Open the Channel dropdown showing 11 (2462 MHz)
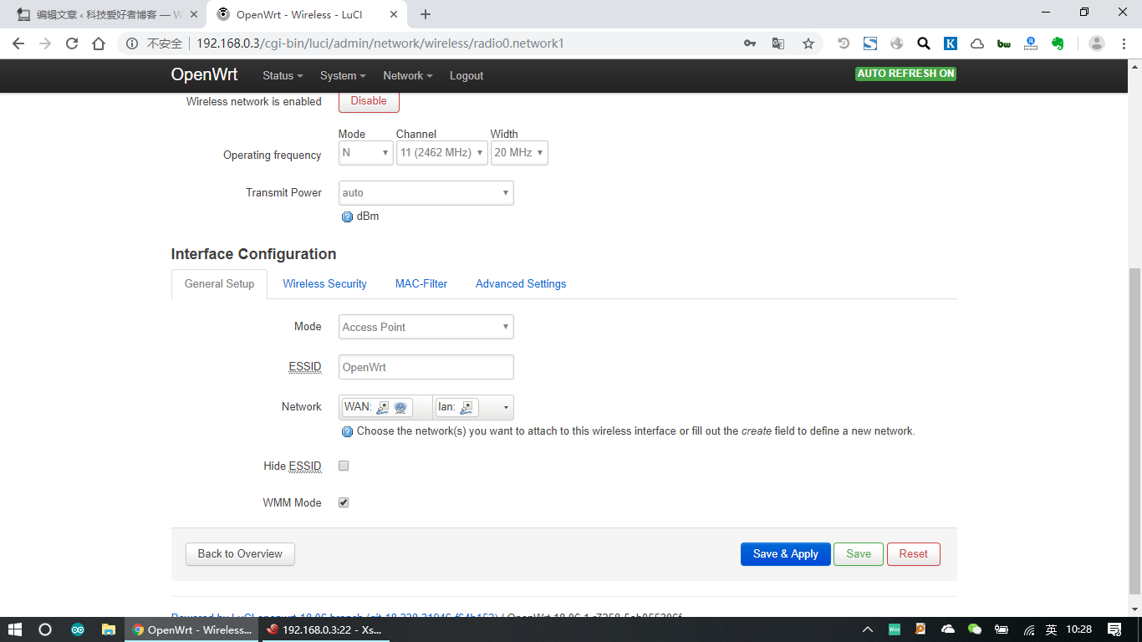This screenshot has width=1142, height=642. coord(441,153)
